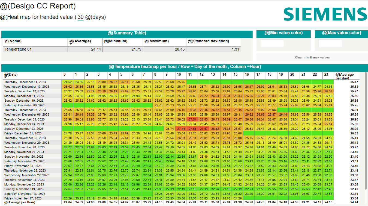
Task: Open the Max value color swatch
Action: (330, 44)
